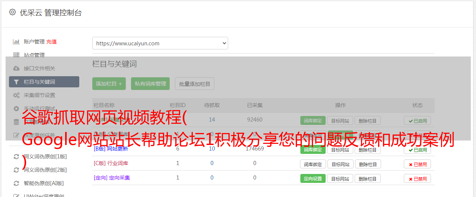The image size is (476, 197).
Task: Click the 待抓取 column header
Action: (x=212, y=105)
